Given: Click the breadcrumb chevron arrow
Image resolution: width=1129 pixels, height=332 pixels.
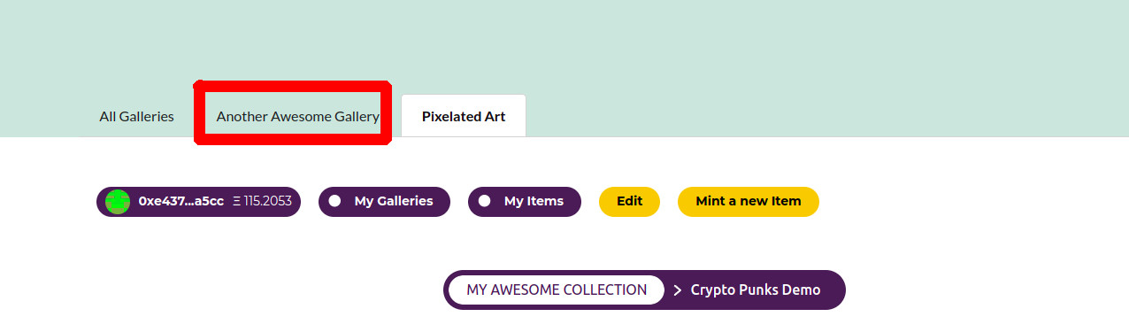Looking at the screenshot, I should point(678,290).
